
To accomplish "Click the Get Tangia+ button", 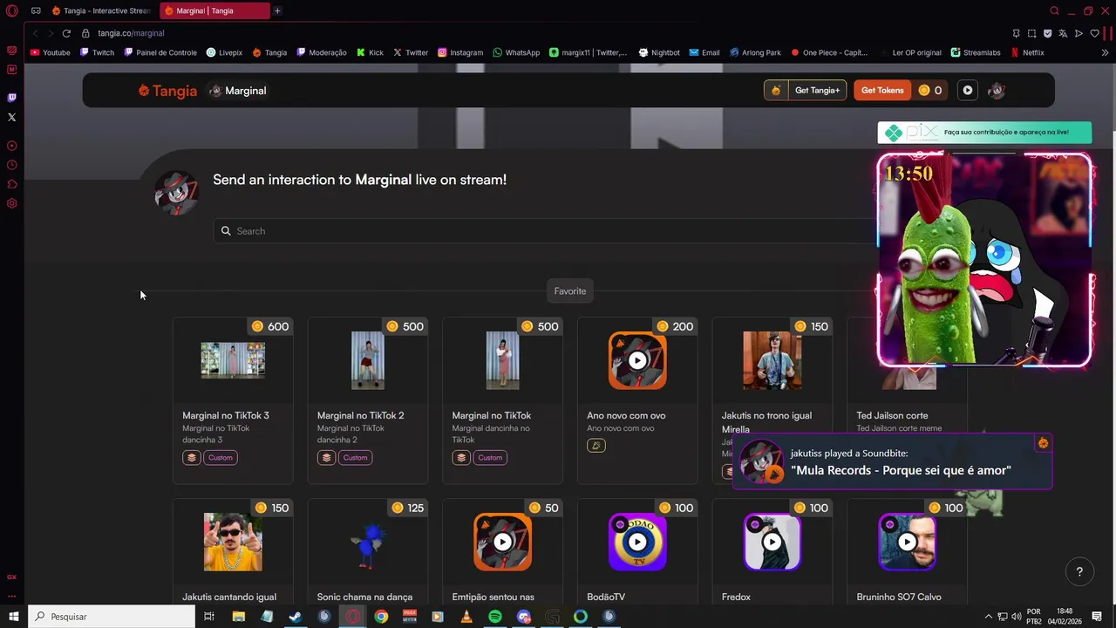I will 805,90.
